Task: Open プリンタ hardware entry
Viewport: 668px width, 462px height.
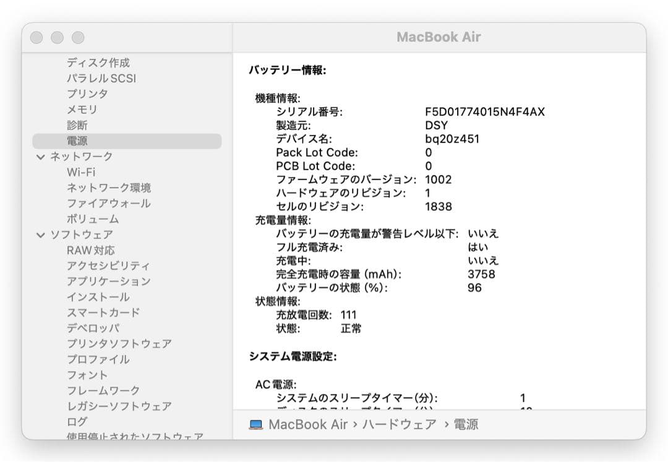Action: 87,94
